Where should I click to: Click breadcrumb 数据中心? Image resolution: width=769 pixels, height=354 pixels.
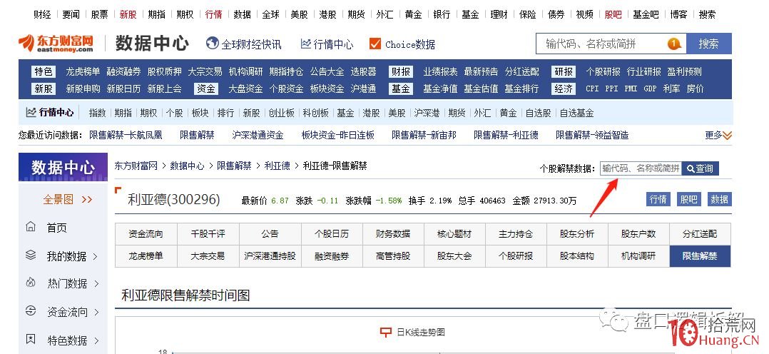coord(187,166)
